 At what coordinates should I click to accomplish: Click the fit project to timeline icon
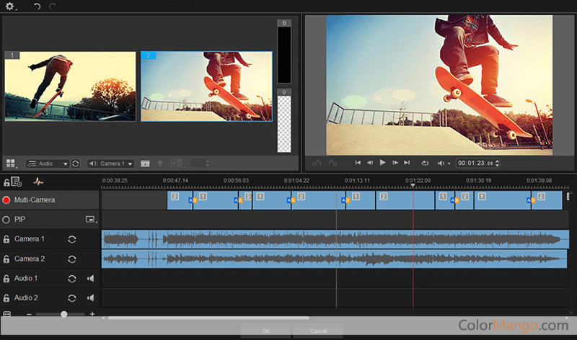point(6,315)
